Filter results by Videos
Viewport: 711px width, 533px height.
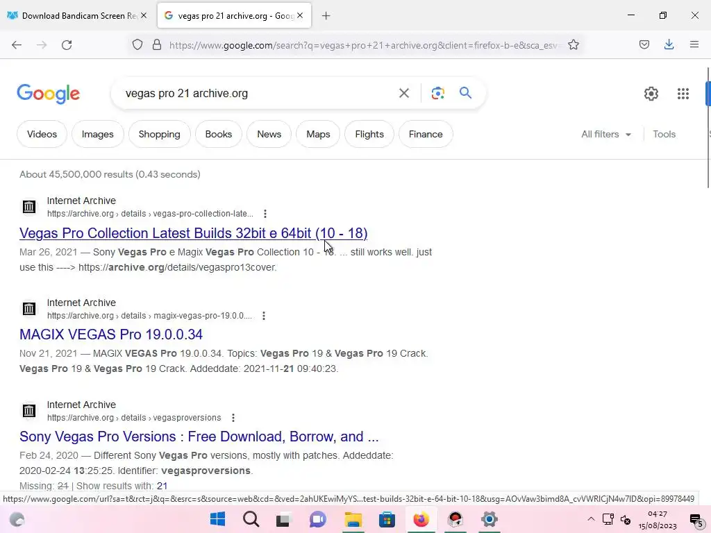[42, 134]
